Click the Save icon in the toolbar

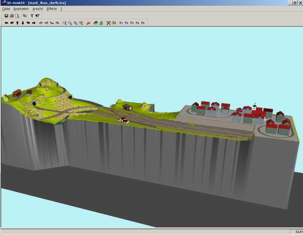(6, 16)
